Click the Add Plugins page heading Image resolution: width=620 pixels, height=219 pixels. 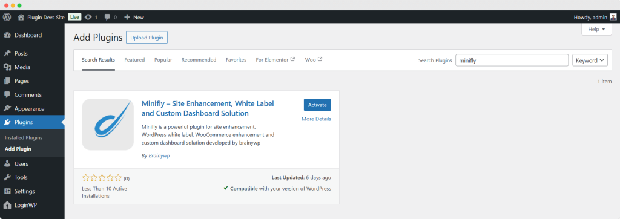(x=98, y=38)
